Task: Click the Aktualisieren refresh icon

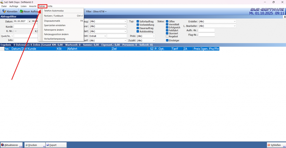Action: pyautogui.click(x=3, y=145)
